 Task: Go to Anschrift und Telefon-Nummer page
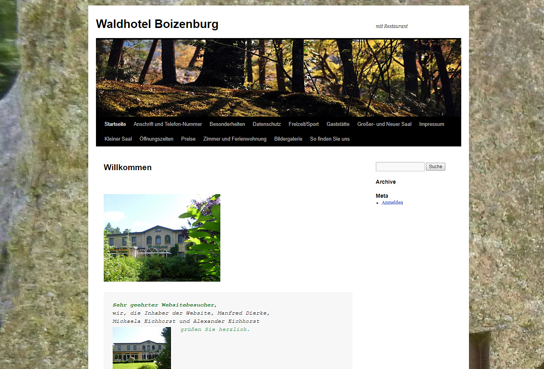coord(167,124)
